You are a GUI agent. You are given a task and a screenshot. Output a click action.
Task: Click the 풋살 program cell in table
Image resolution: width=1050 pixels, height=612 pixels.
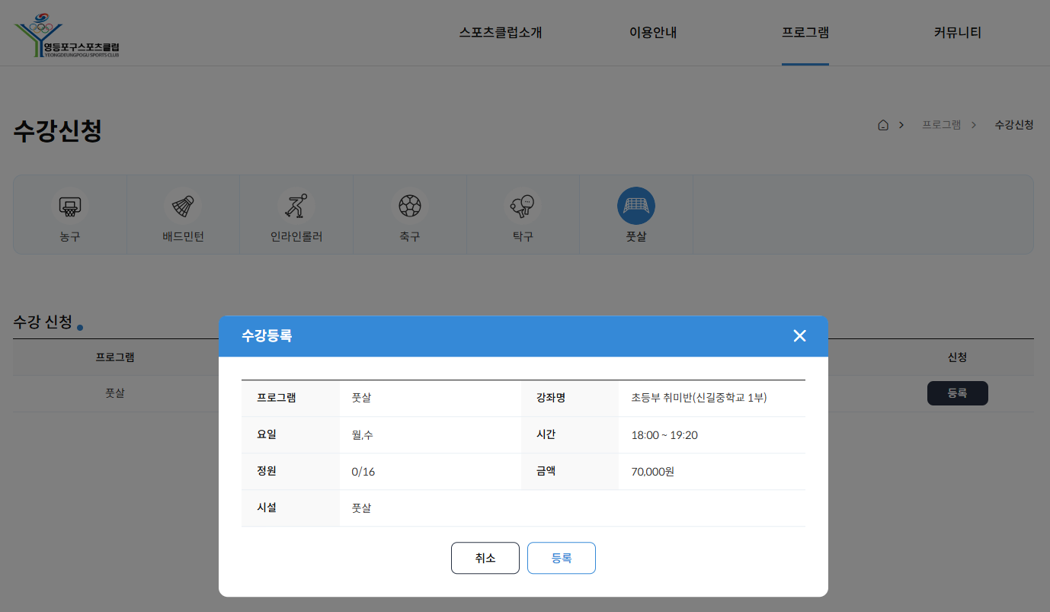click(115, 393)
